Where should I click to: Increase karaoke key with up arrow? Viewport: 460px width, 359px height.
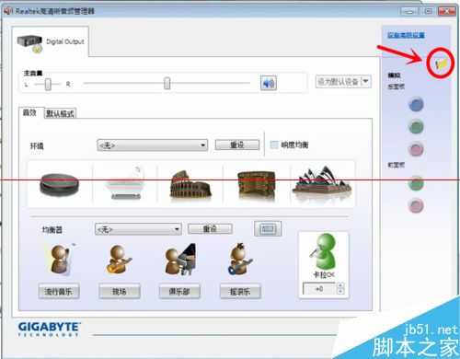[x=340, y=286]
